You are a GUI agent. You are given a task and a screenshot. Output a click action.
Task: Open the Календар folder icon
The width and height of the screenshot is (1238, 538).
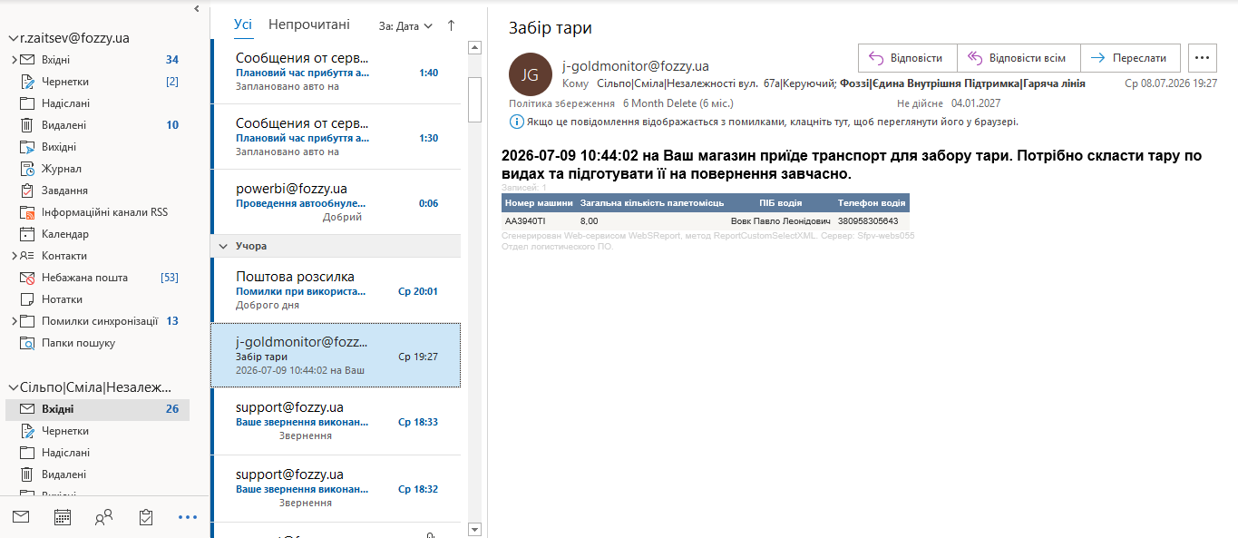tap(27, 234)
